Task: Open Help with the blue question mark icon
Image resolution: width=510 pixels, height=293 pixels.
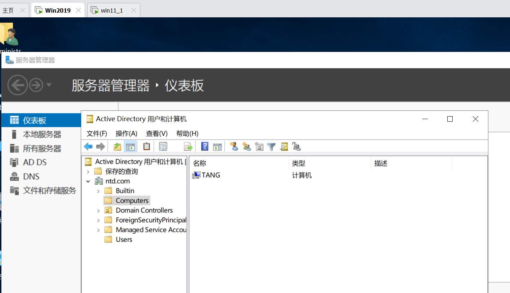Action: [x=205, y=146]
